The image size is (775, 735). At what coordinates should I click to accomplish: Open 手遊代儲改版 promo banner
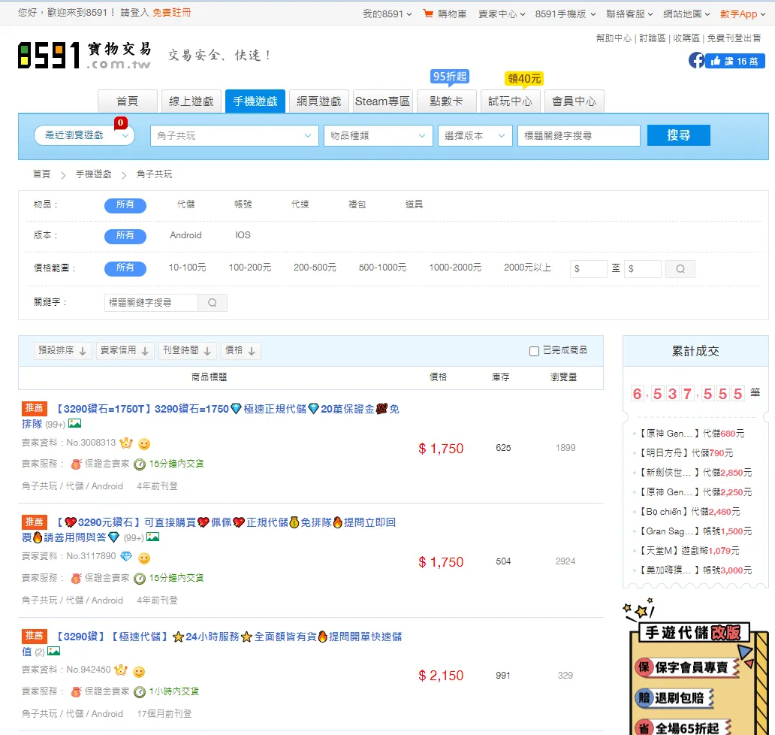coord(698,668)
